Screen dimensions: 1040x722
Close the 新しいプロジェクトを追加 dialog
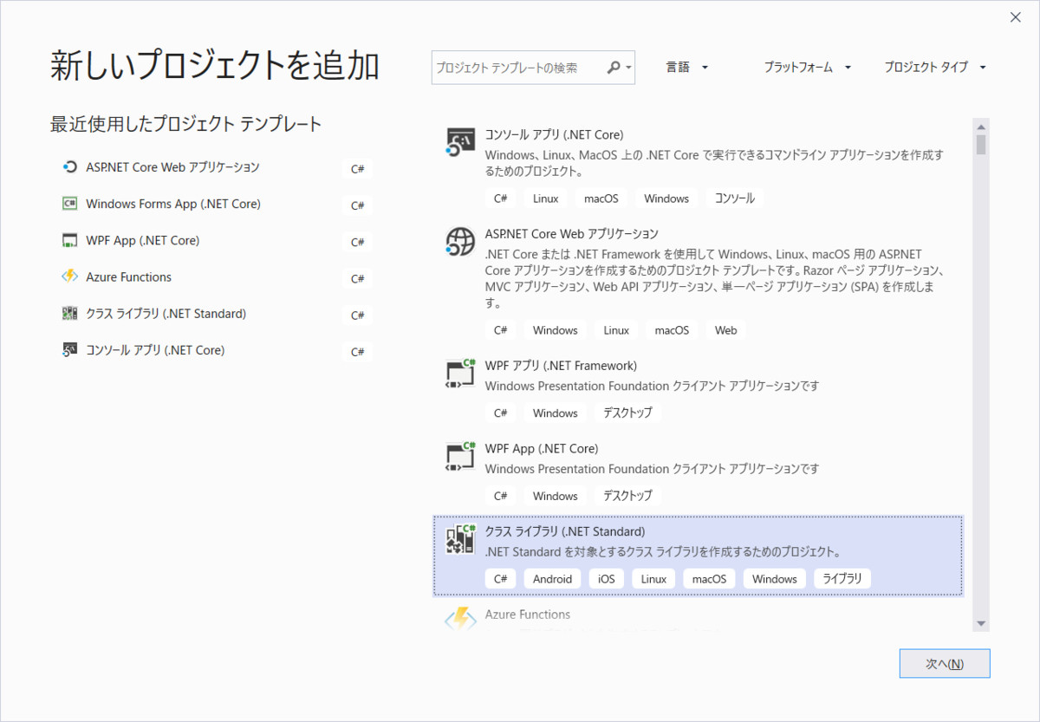[1015, 16]
